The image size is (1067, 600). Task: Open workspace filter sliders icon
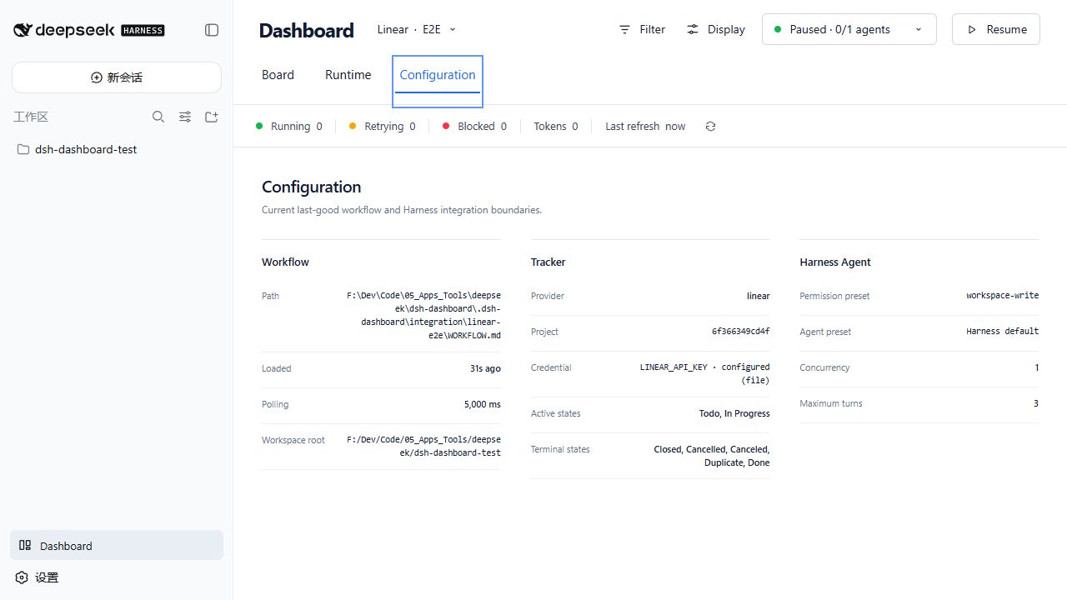pyautogui.click(x=185, y=117)
